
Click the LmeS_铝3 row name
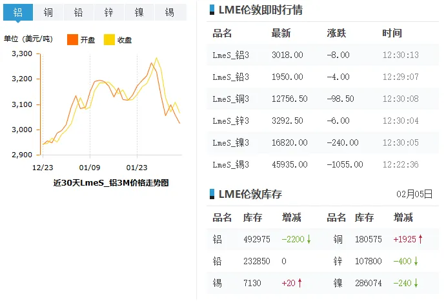tap(230, 55)
